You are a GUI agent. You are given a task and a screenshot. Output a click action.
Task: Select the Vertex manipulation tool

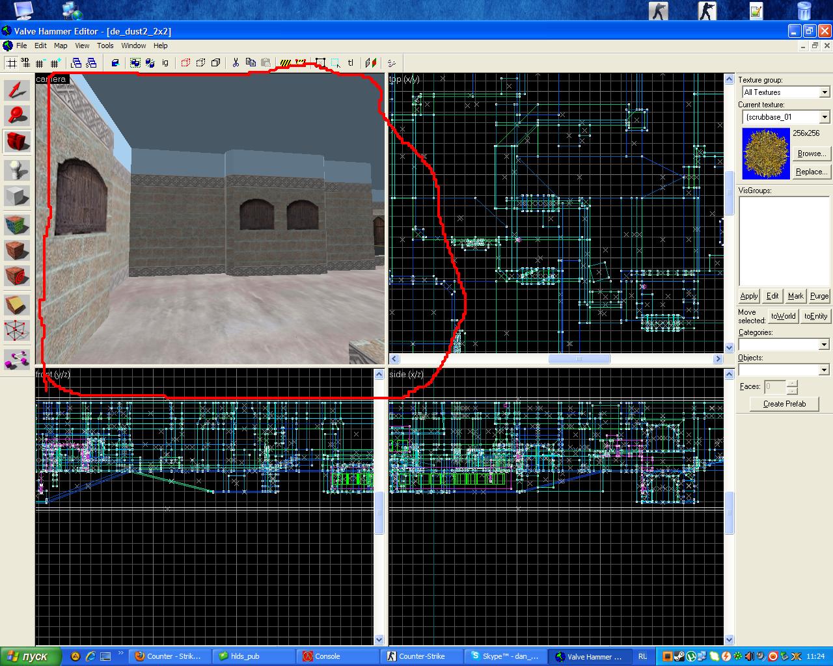(x=17, y=330)
